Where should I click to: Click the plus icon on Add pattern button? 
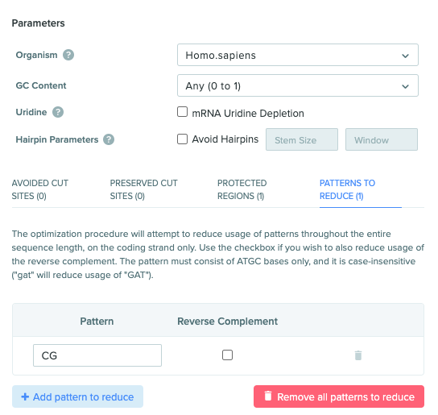25,396
